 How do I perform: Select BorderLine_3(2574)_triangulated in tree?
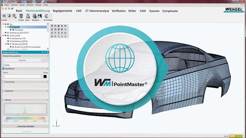click(27, 47)
